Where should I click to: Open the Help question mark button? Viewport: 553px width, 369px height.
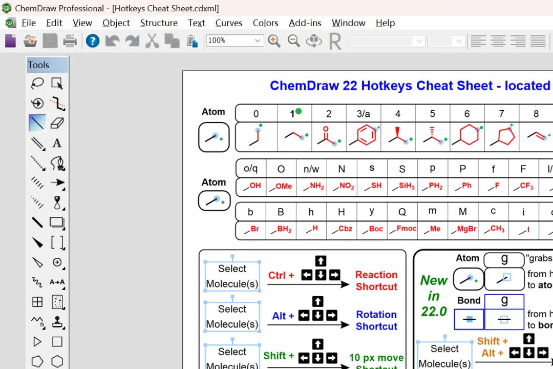click(92, 41)
